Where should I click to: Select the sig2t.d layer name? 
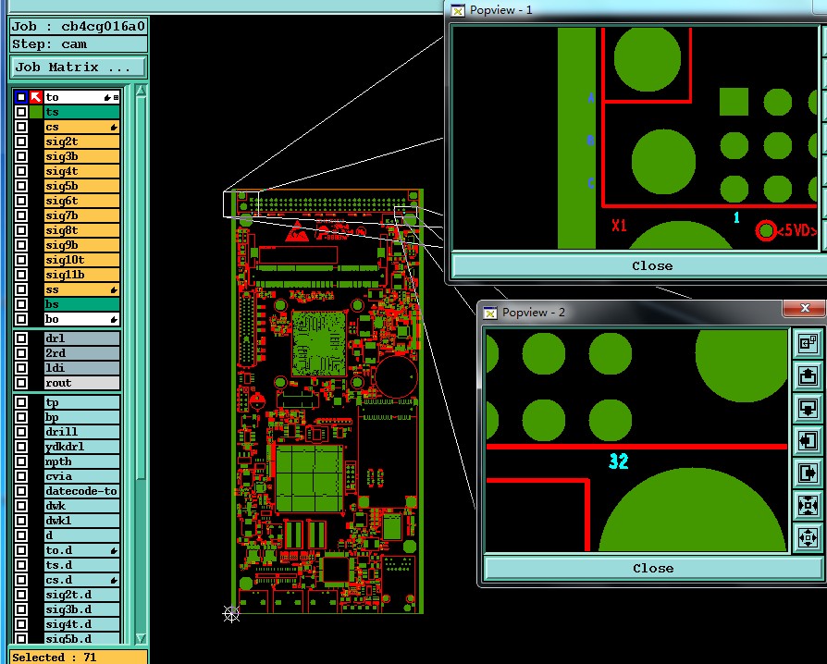(81, 595)
